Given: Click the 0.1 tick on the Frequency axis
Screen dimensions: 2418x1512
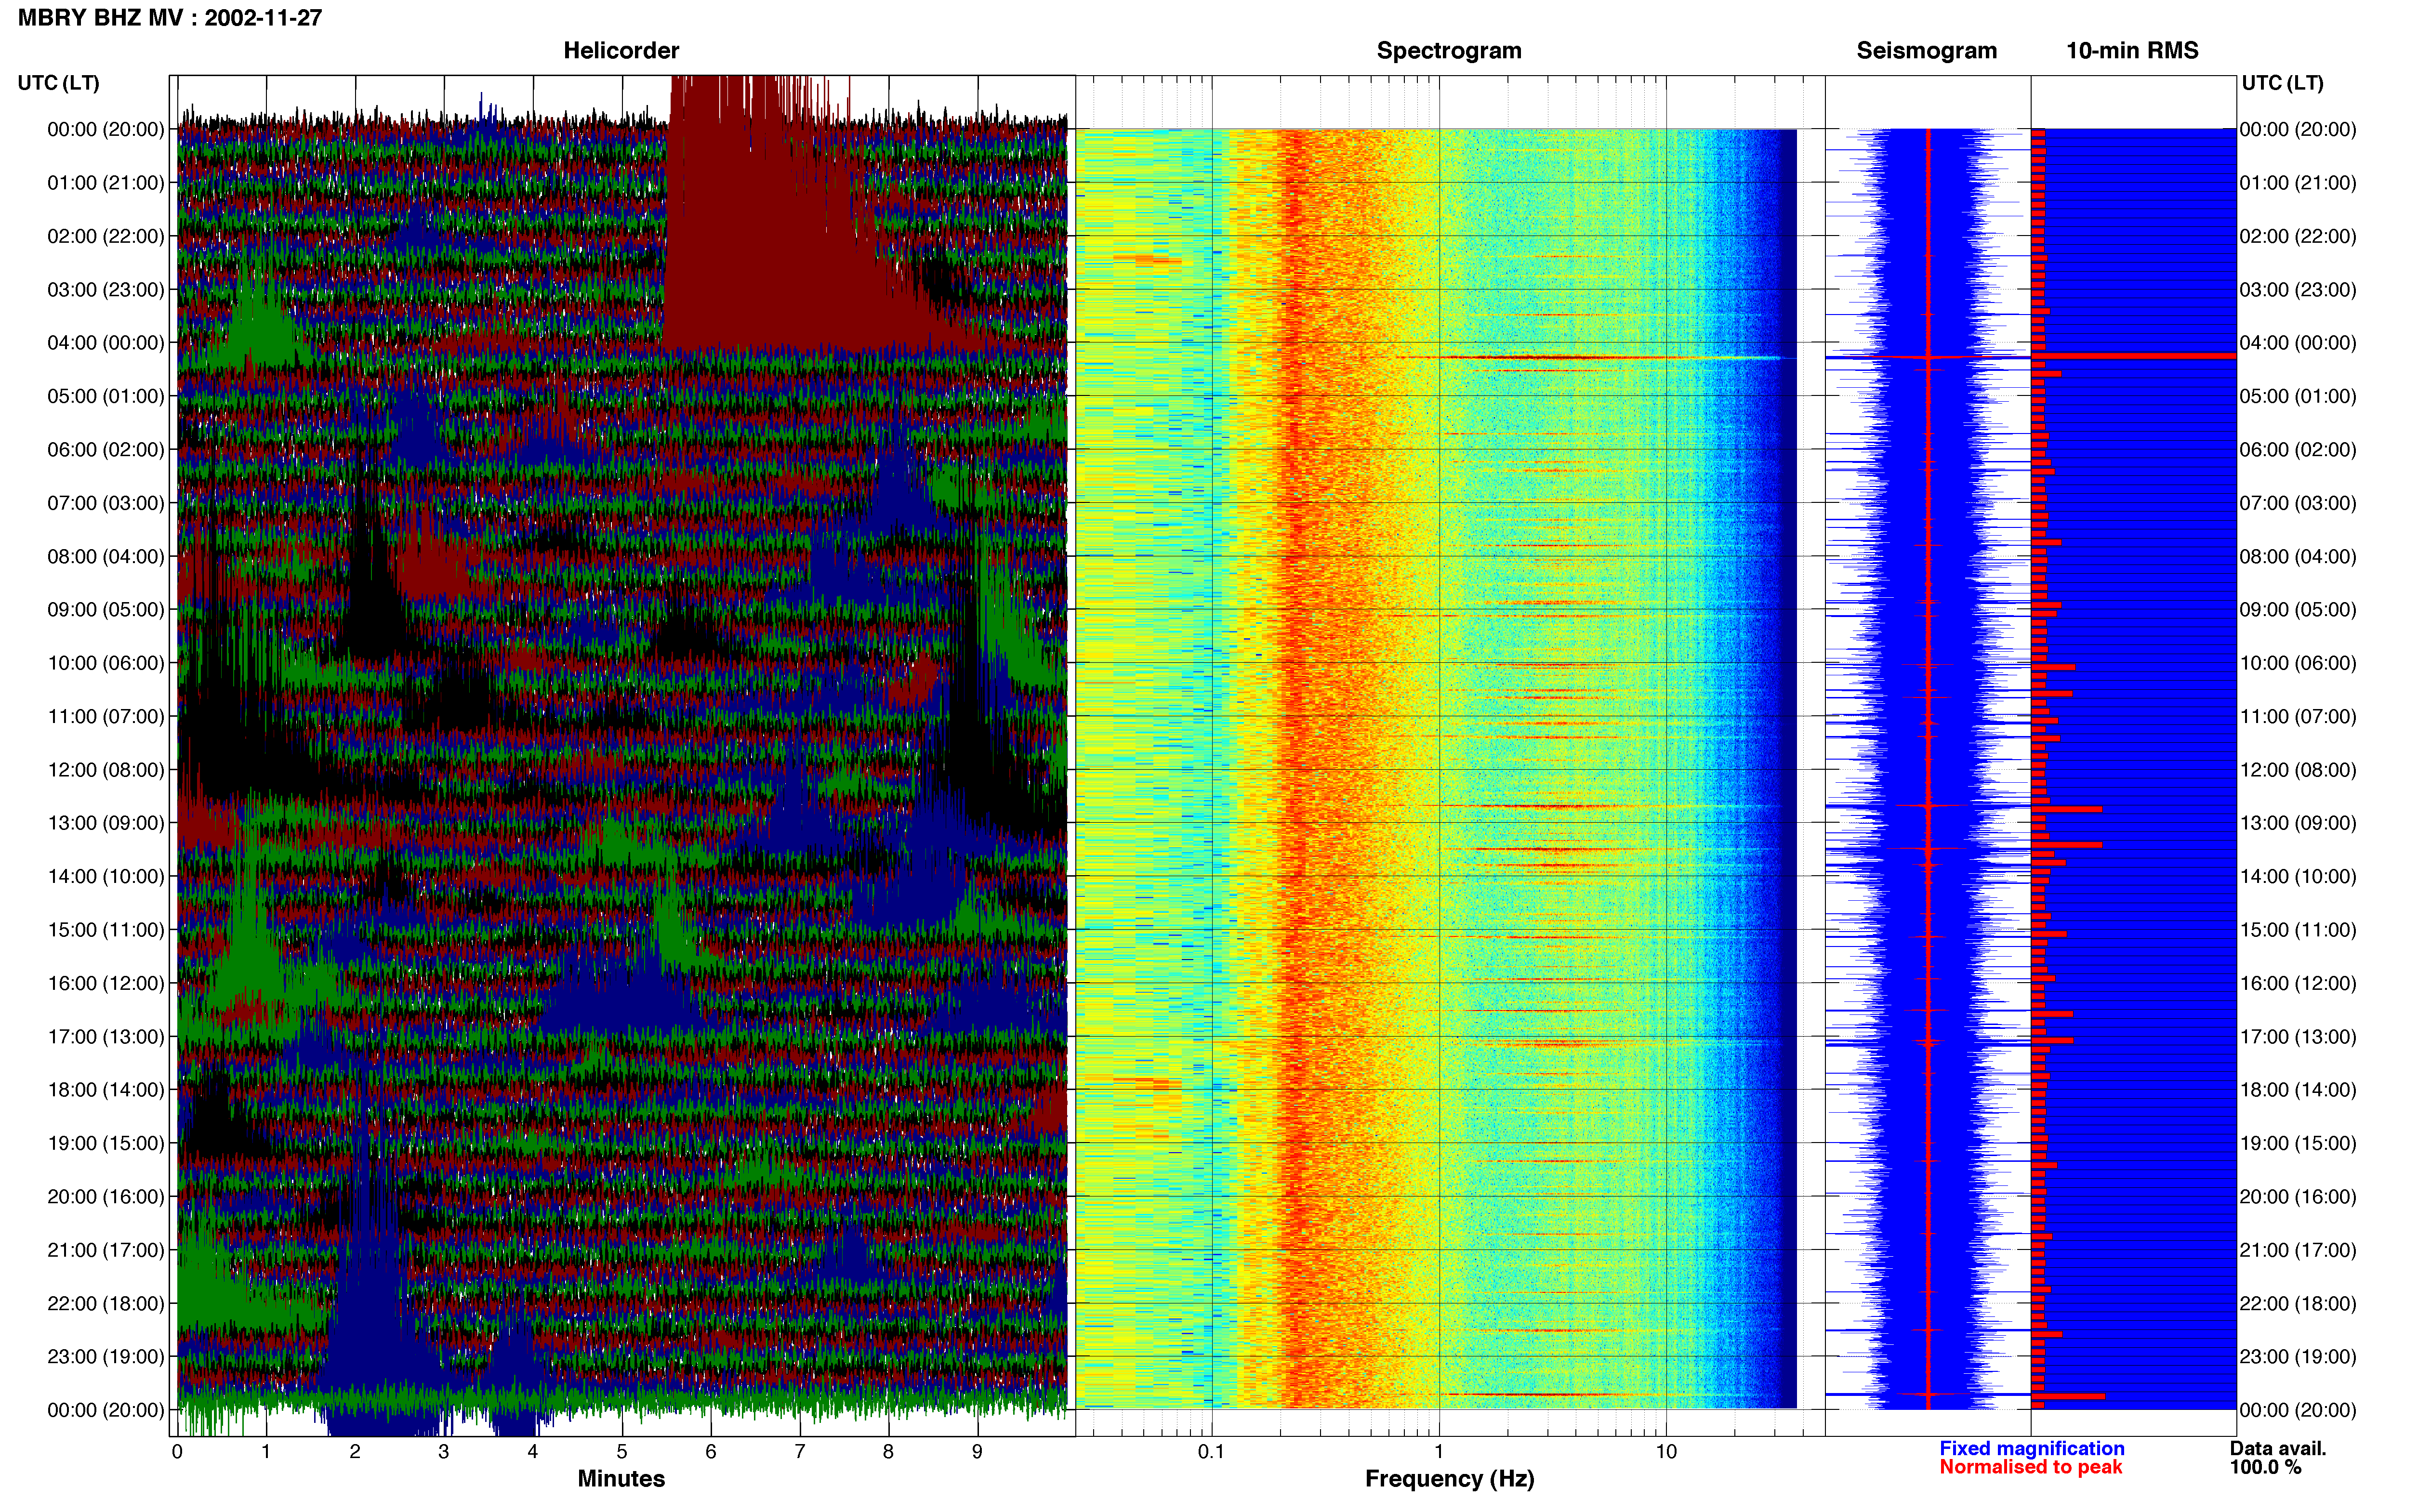Looking at the screenshot, I should click(x=1211, y=1452).
